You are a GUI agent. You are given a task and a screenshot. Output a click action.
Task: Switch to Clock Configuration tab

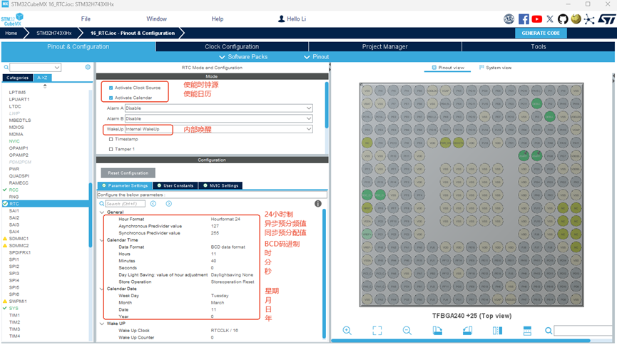tap(232, 46)
